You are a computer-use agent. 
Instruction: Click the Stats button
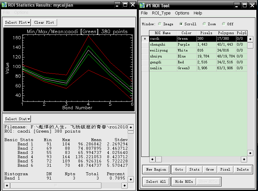pyautogui.click(x=194, y=169)
